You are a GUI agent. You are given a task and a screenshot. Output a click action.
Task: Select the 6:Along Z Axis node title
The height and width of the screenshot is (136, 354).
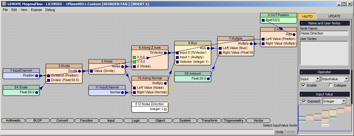coord(150,48)
